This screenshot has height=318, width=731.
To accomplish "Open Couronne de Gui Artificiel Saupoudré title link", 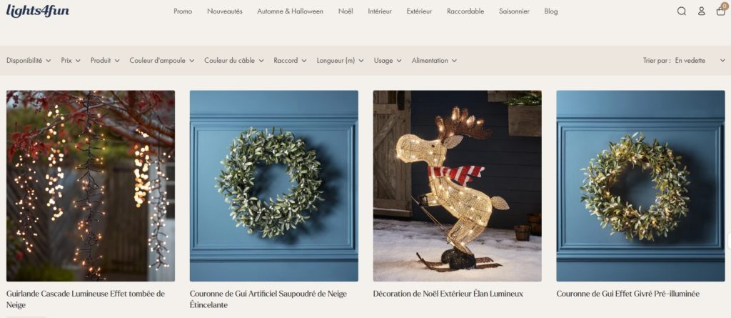I will point(268,299).
